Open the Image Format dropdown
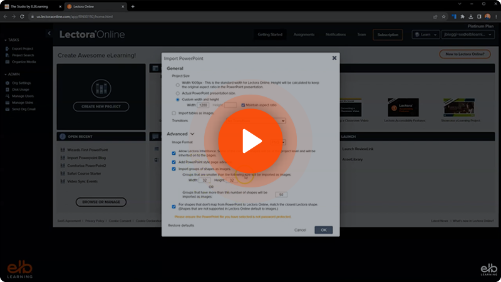 pos(277,142)
